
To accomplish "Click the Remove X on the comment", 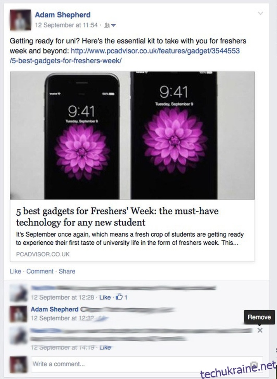I will click(260, 330).
